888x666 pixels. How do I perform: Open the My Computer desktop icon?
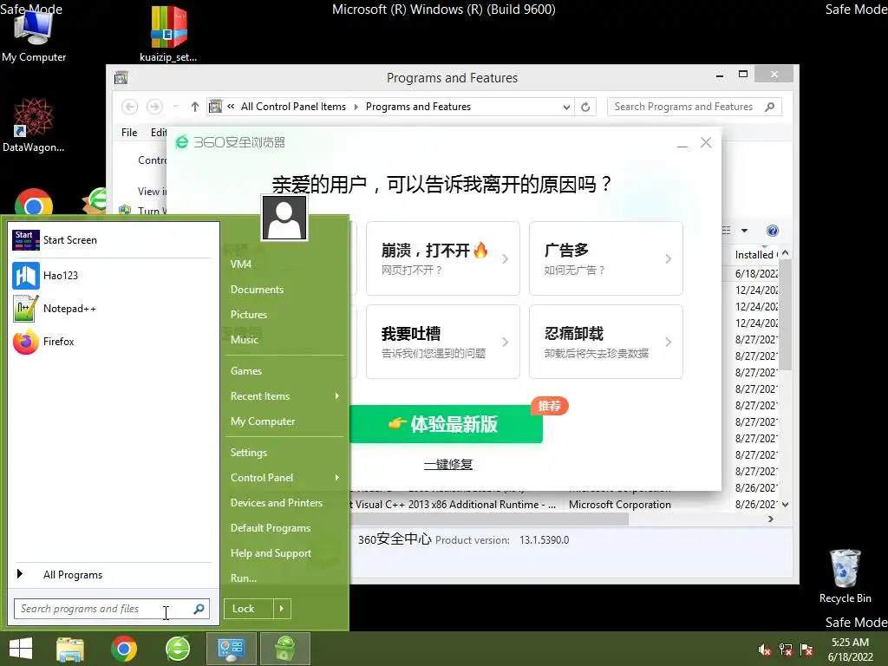(x=34, y=35)
